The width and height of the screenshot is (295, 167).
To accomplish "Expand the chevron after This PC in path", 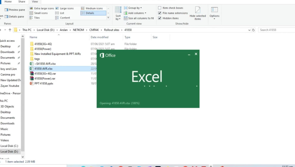I will pos(34,30).
